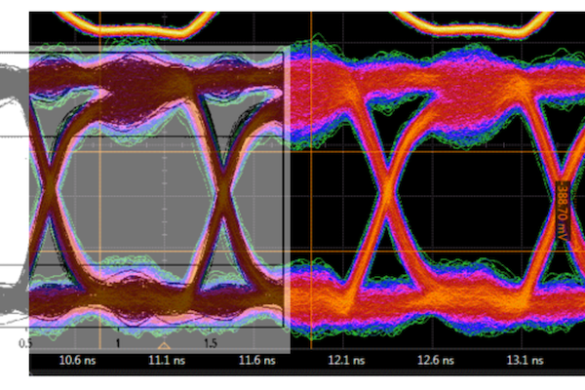
Task: Click the orange trigger triangle marker on time axis
Action: (164, 345)
